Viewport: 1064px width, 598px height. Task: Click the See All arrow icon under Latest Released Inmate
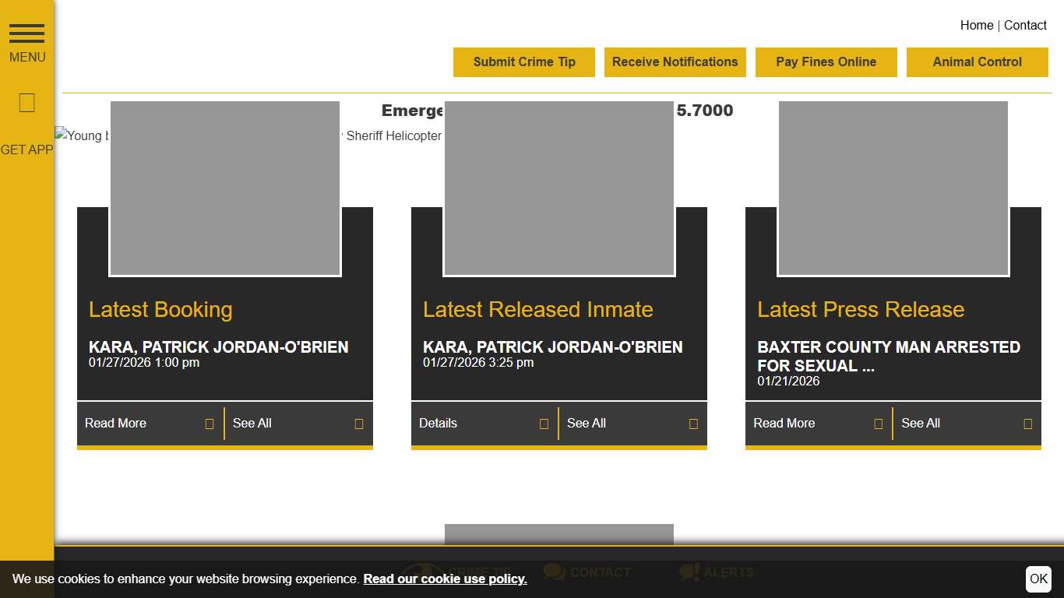692,424
